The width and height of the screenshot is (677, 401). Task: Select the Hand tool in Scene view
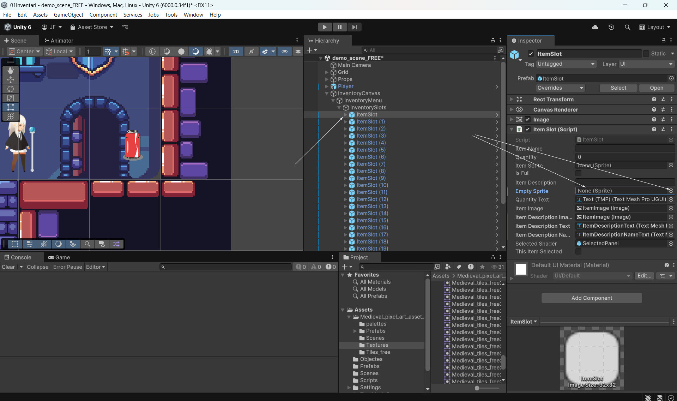coord(11,71)
